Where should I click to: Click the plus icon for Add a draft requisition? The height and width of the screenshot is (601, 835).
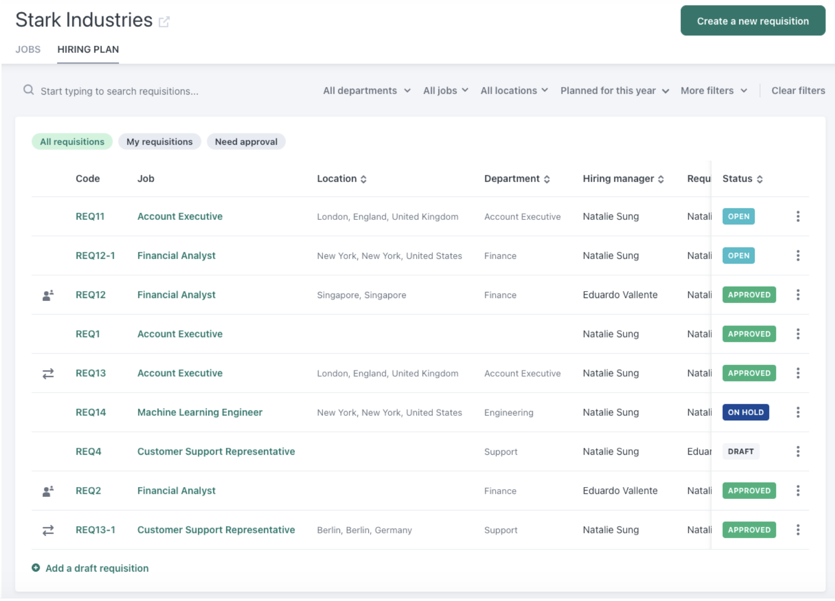click(36, 568)
